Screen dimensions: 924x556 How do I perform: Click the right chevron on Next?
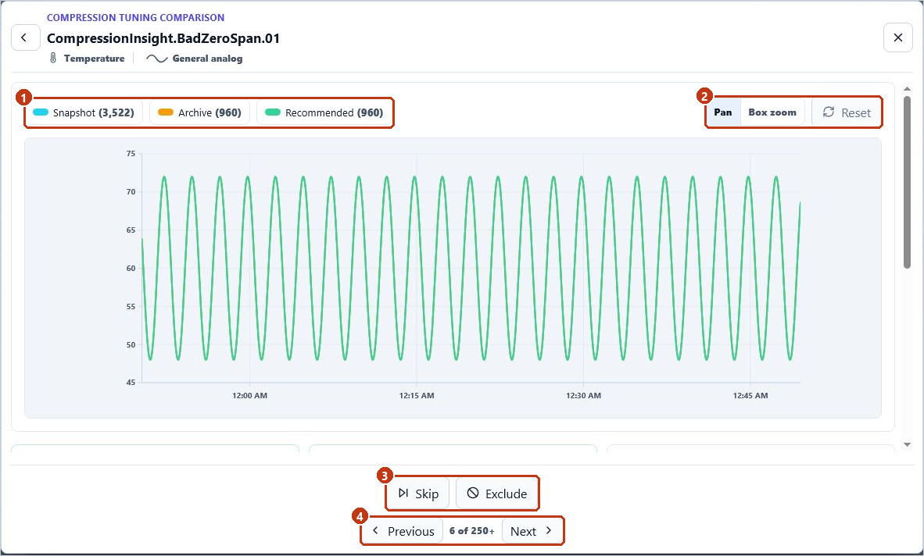coord(549,531)
